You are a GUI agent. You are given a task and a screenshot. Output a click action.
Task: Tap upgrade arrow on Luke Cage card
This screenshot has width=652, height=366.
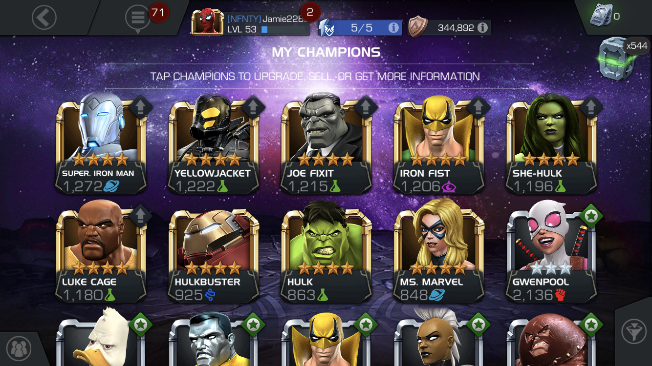click(140, 215)
